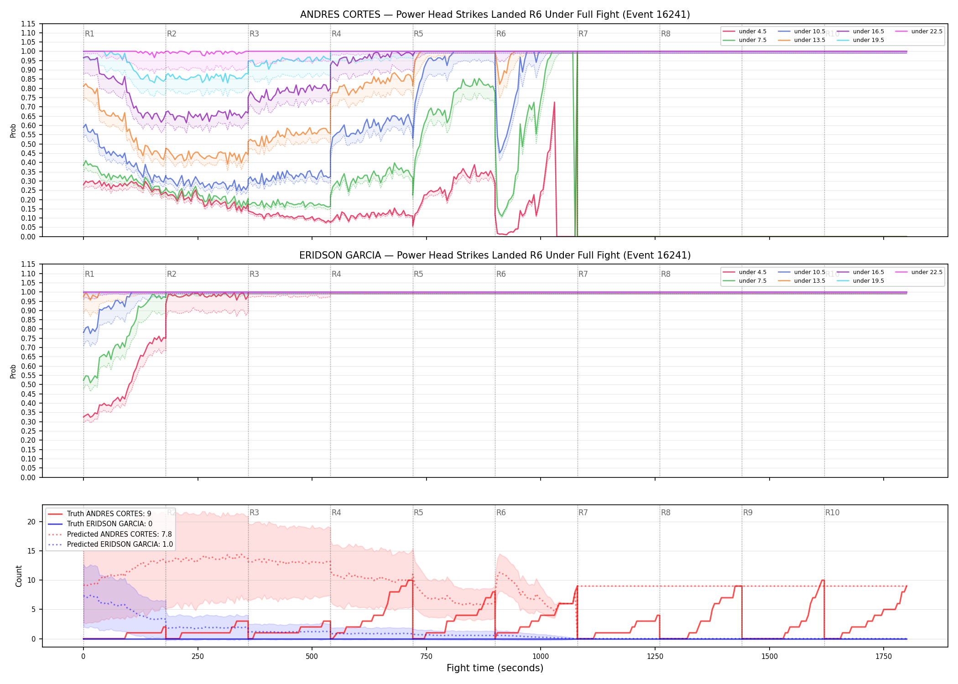Click the ERIDSON GARCIA chart title
The height and width of the screenshot is (684, 958).
tap(495, 255)
